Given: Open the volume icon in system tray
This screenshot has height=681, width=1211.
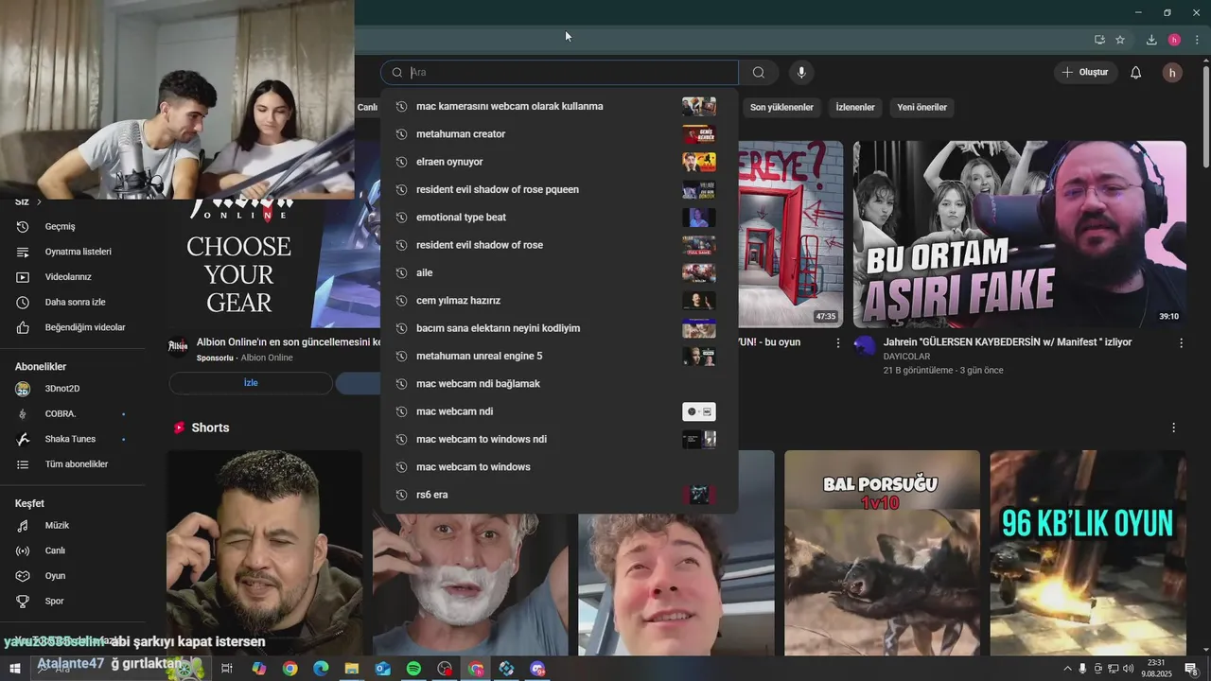Looking at the screenshot, I should click(x=1127, y=669).
